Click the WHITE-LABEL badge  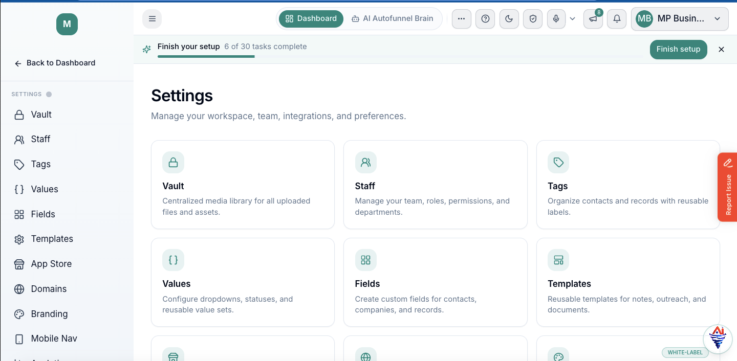click(x=685, y=352)
